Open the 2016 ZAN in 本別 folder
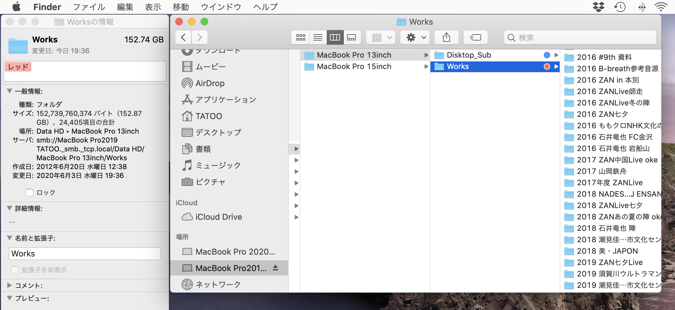This screenshot has height=310, width=675. click(x=611, y=80)
